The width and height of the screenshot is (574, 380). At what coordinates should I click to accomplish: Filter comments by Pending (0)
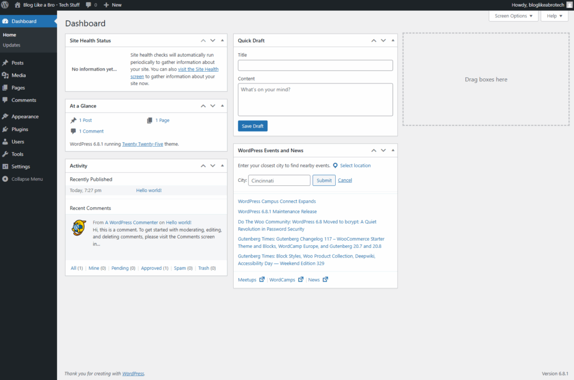click(x=123, y=268)
